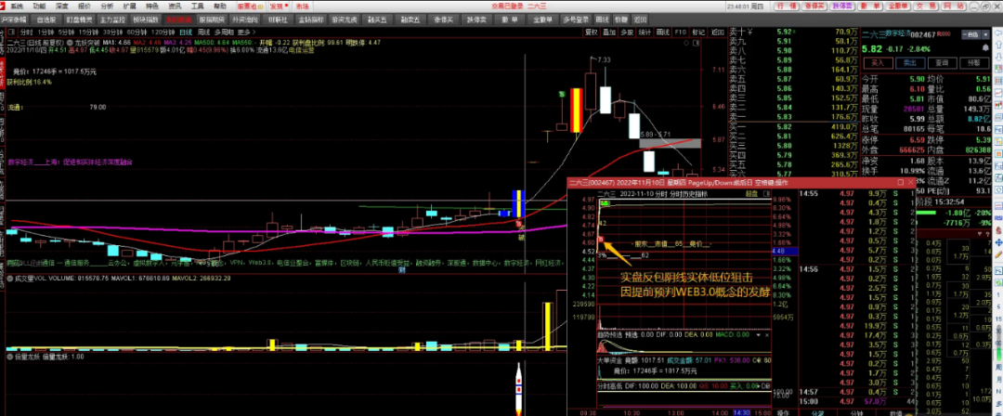Click the 预警 alert button

click(x=974, y=63)
